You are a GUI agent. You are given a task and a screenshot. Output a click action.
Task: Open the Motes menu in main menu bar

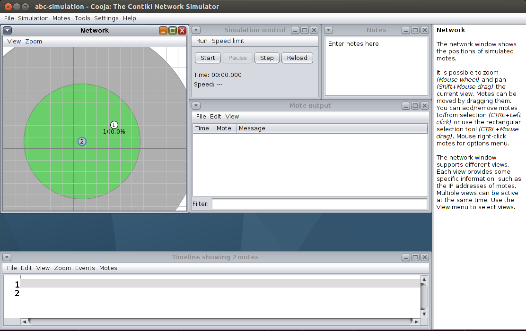pos(61,18)
